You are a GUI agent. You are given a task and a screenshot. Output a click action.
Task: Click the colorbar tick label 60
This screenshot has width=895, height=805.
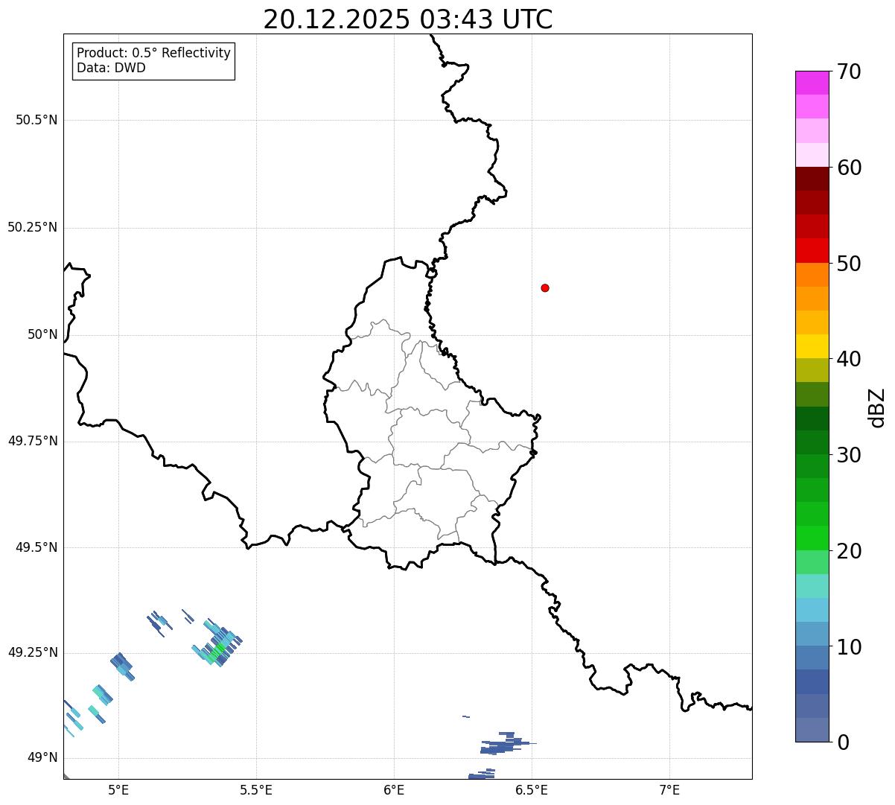tap(850, 168)
